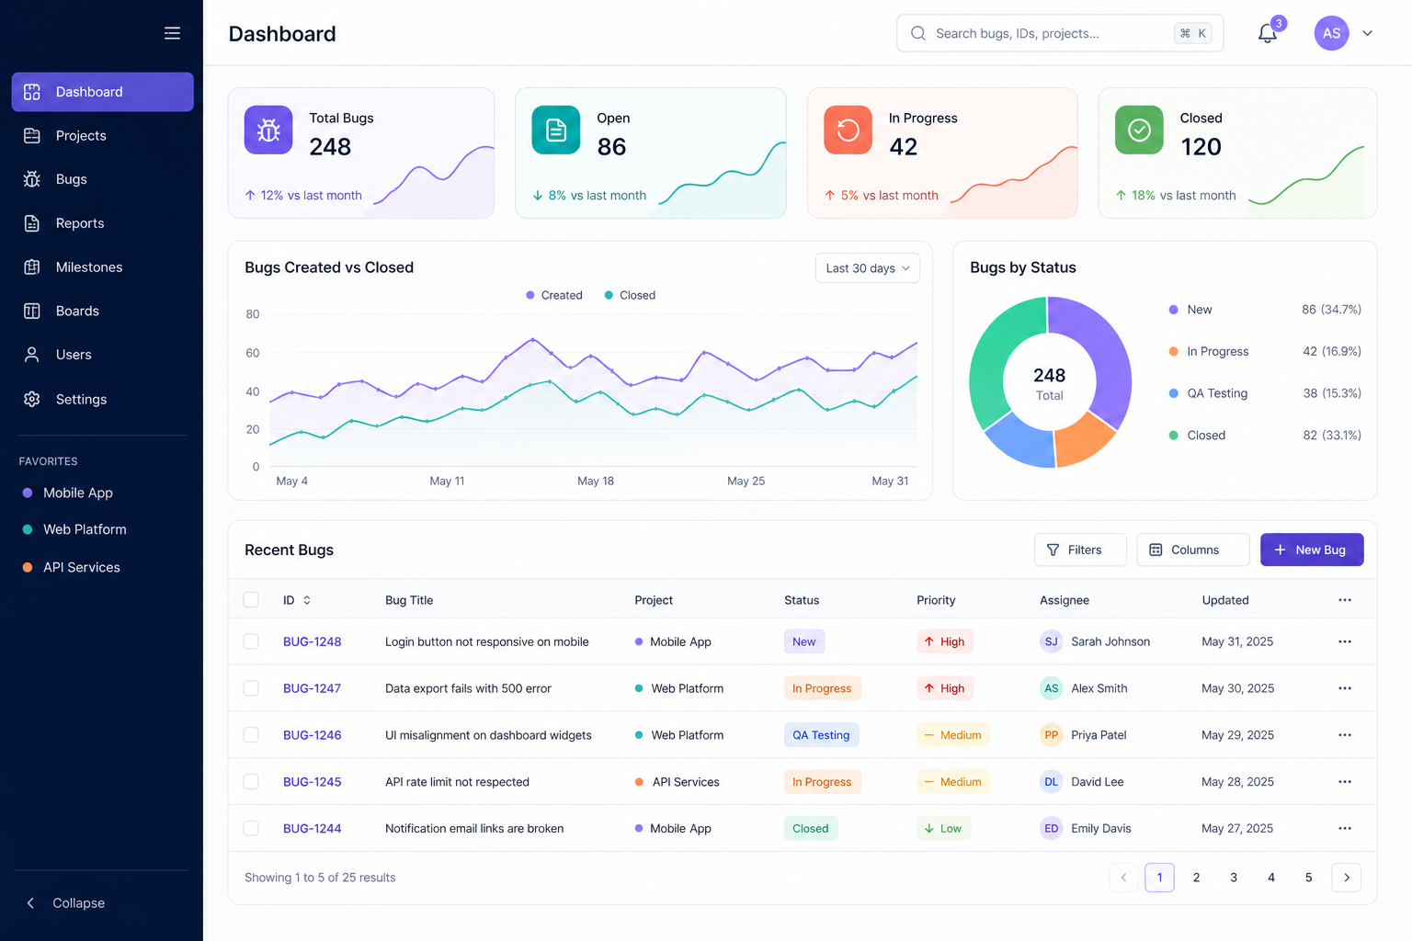This screenshot has width=1412, height=941.
Task: Click the QA Testing status badge
Action: (821, 735)
